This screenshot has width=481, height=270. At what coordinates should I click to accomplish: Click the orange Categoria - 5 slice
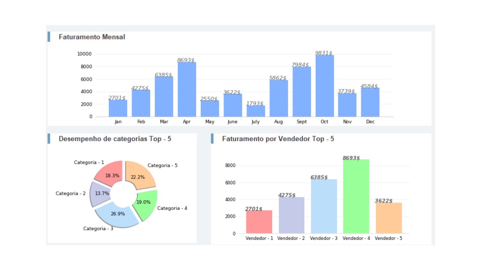(x=140, y=174)
